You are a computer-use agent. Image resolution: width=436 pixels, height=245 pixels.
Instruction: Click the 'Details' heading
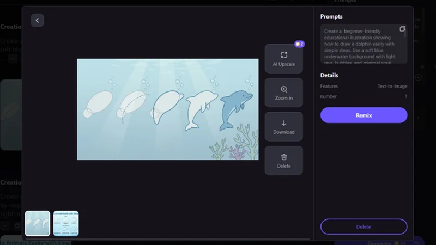point(329,75)
